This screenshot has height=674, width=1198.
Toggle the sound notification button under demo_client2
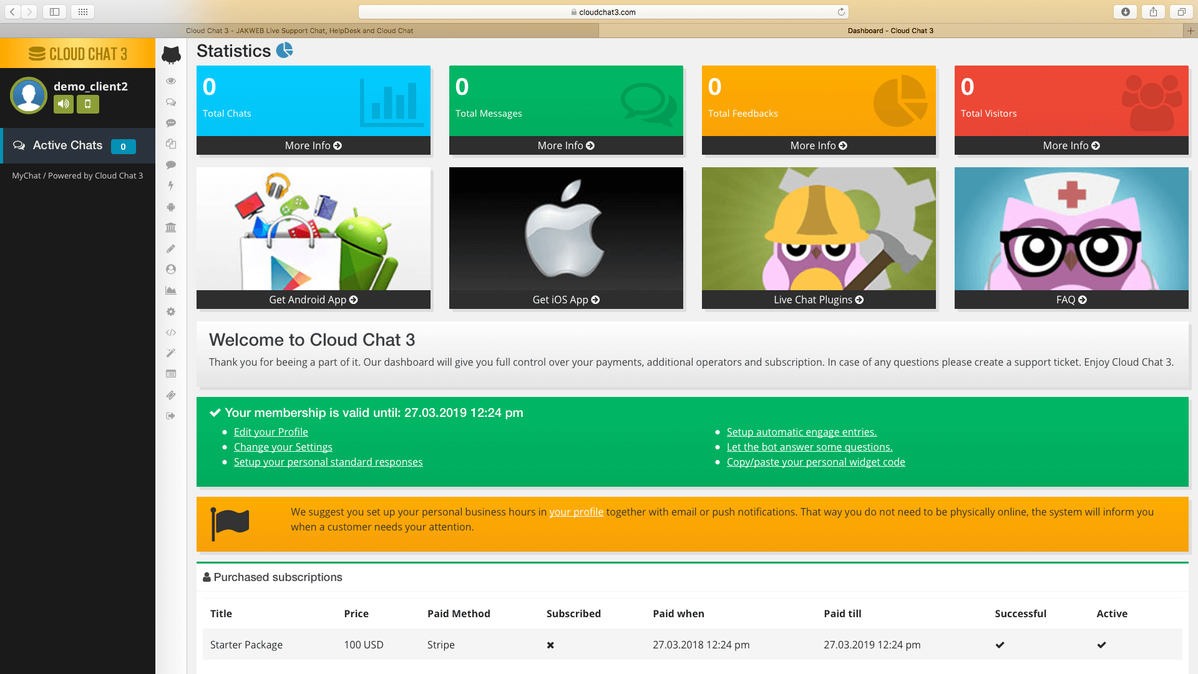click(x=63, y=104)
